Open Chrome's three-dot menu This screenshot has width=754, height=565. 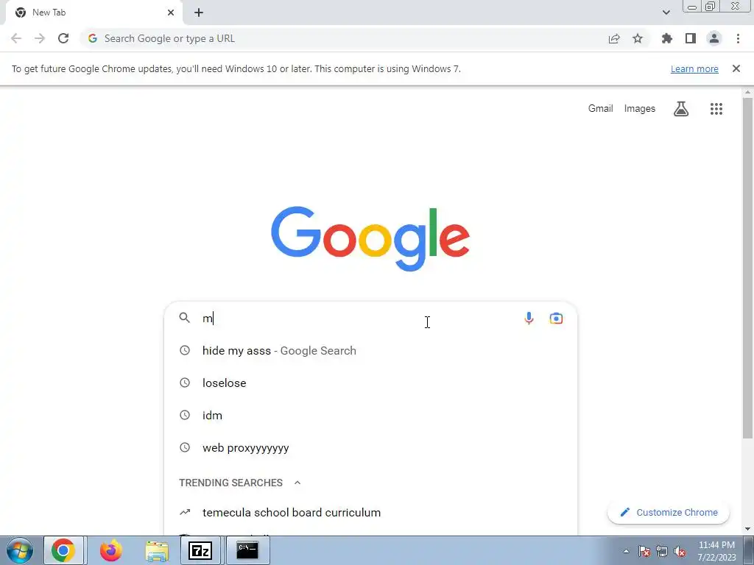coord(738,38)
